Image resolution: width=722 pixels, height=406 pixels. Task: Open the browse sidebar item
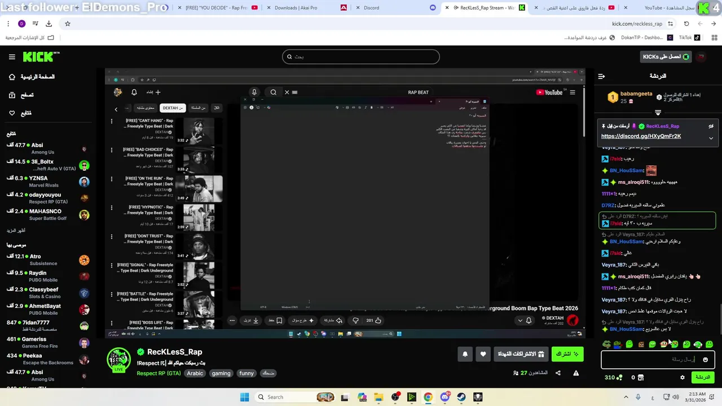pos(21,95)
